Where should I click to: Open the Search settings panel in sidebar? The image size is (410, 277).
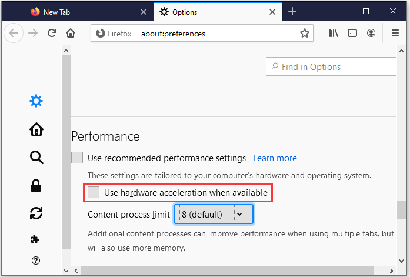[36, 157]
